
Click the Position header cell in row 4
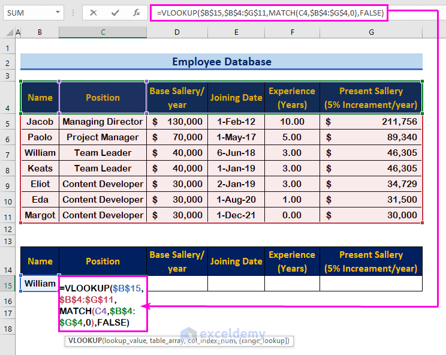point(103,98)
